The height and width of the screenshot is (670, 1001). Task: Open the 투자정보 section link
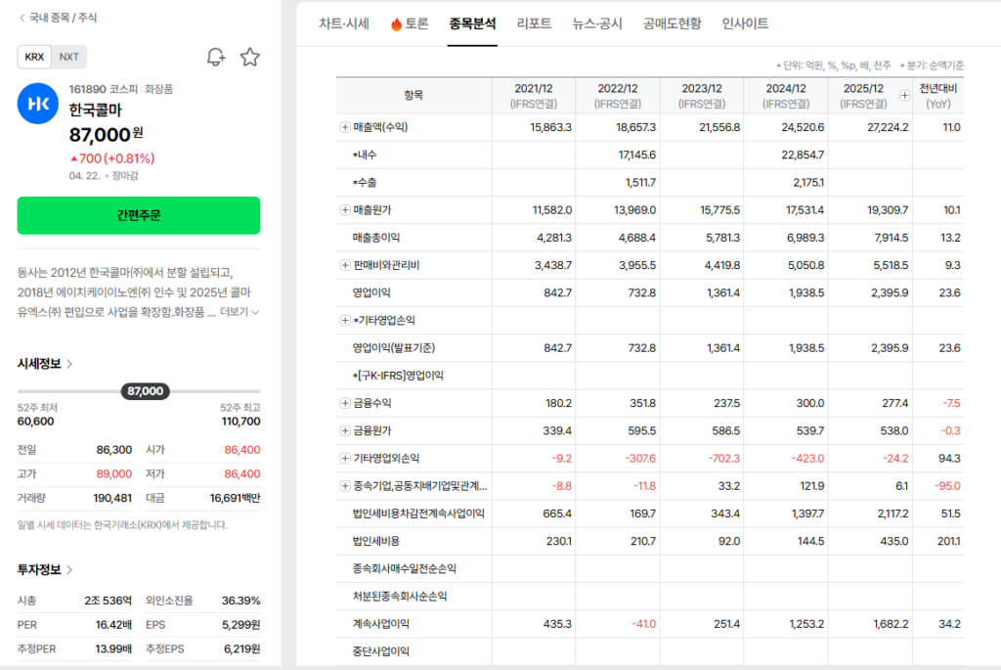[x=45, y=569]
